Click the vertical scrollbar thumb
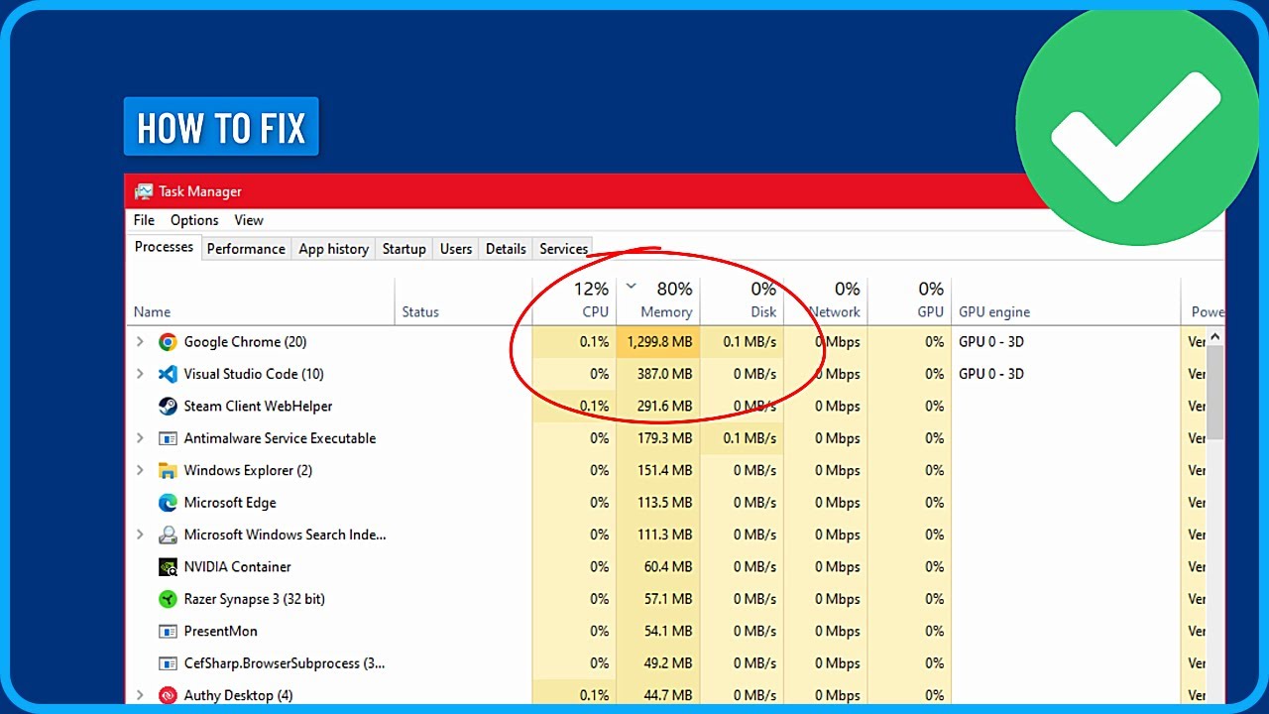1269x714 pixels. point(1214,394)
